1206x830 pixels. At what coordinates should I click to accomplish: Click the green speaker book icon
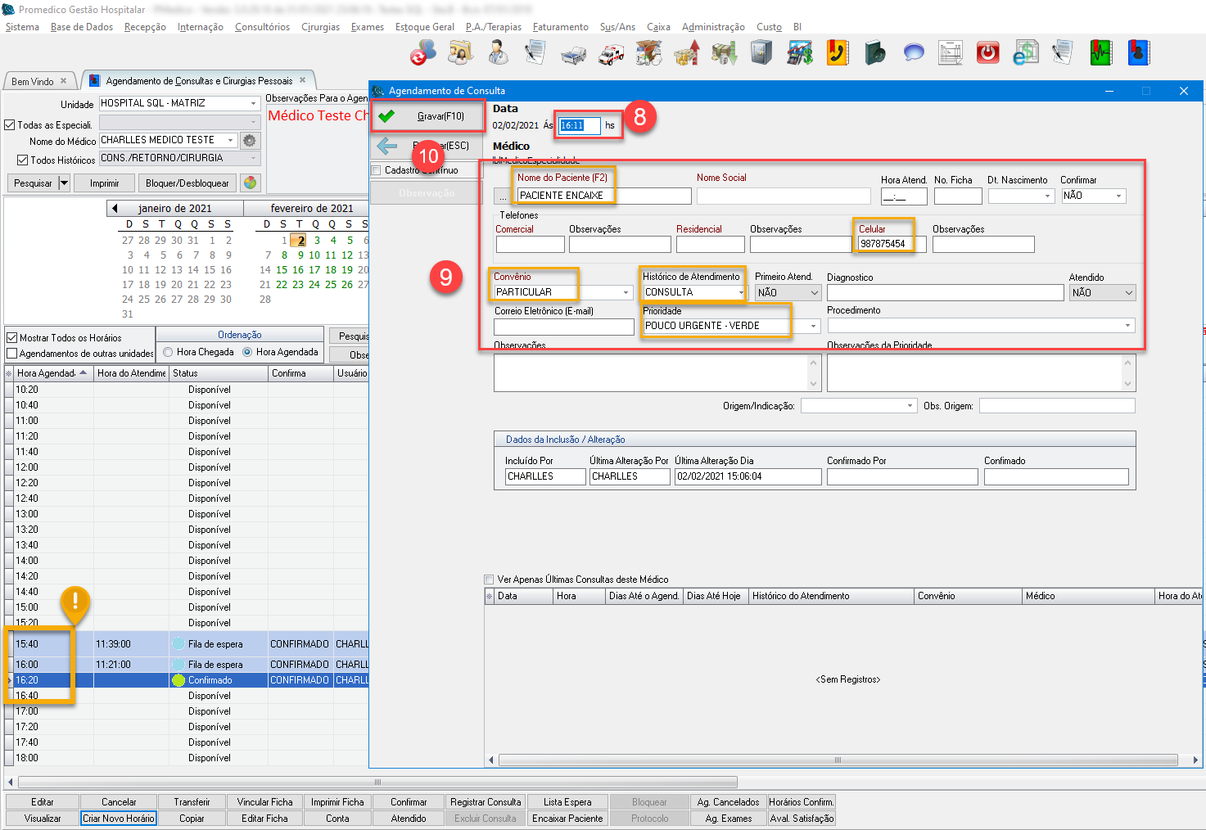coord(875,53)
